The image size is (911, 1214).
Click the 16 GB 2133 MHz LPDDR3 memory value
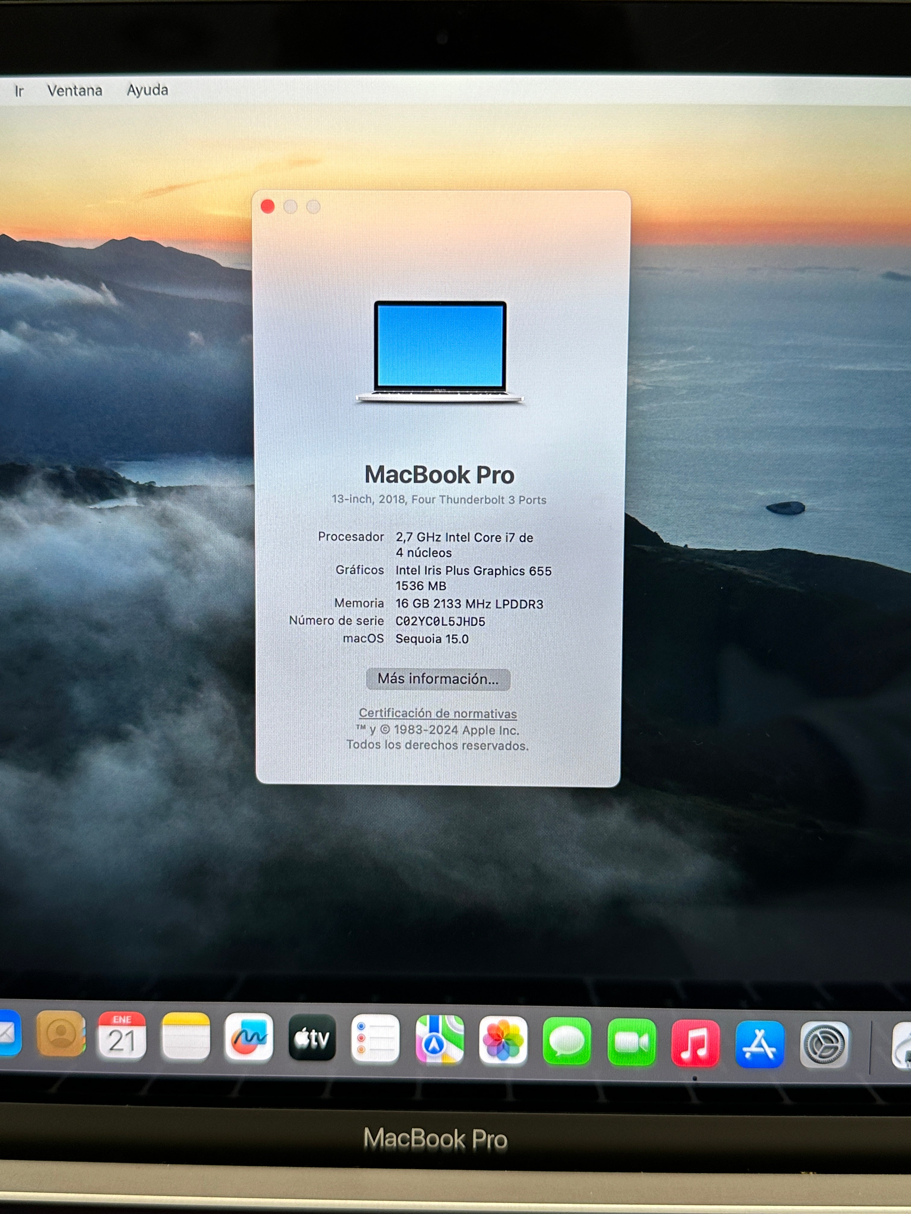(469, 604)
